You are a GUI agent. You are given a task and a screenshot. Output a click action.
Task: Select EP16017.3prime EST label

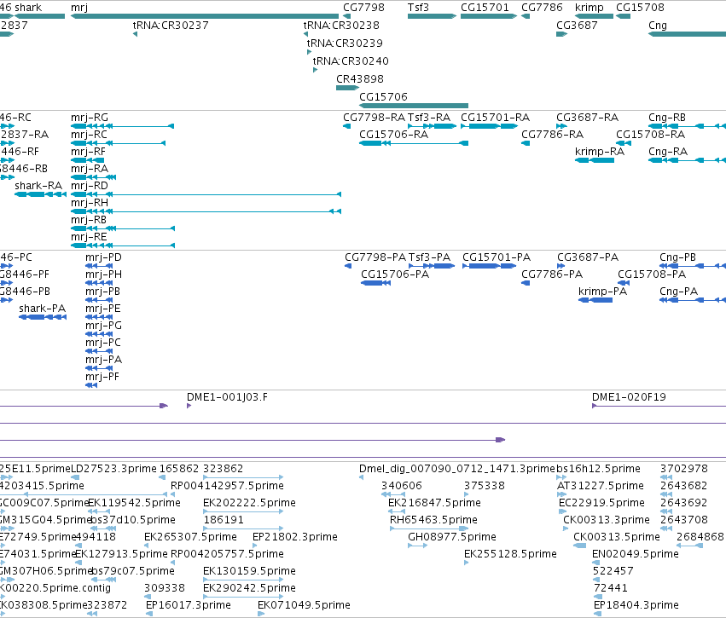coord(188,606)
